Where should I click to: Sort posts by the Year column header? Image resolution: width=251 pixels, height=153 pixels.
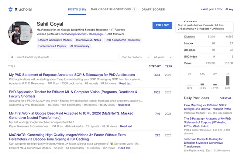(169, 66)
